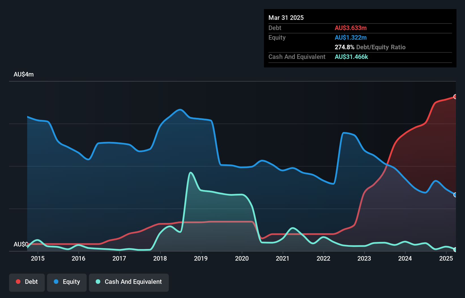This screenshot has width=465, height=298.
Task: Click the teal Cash endpoint marker
Action: coord(455,250)
